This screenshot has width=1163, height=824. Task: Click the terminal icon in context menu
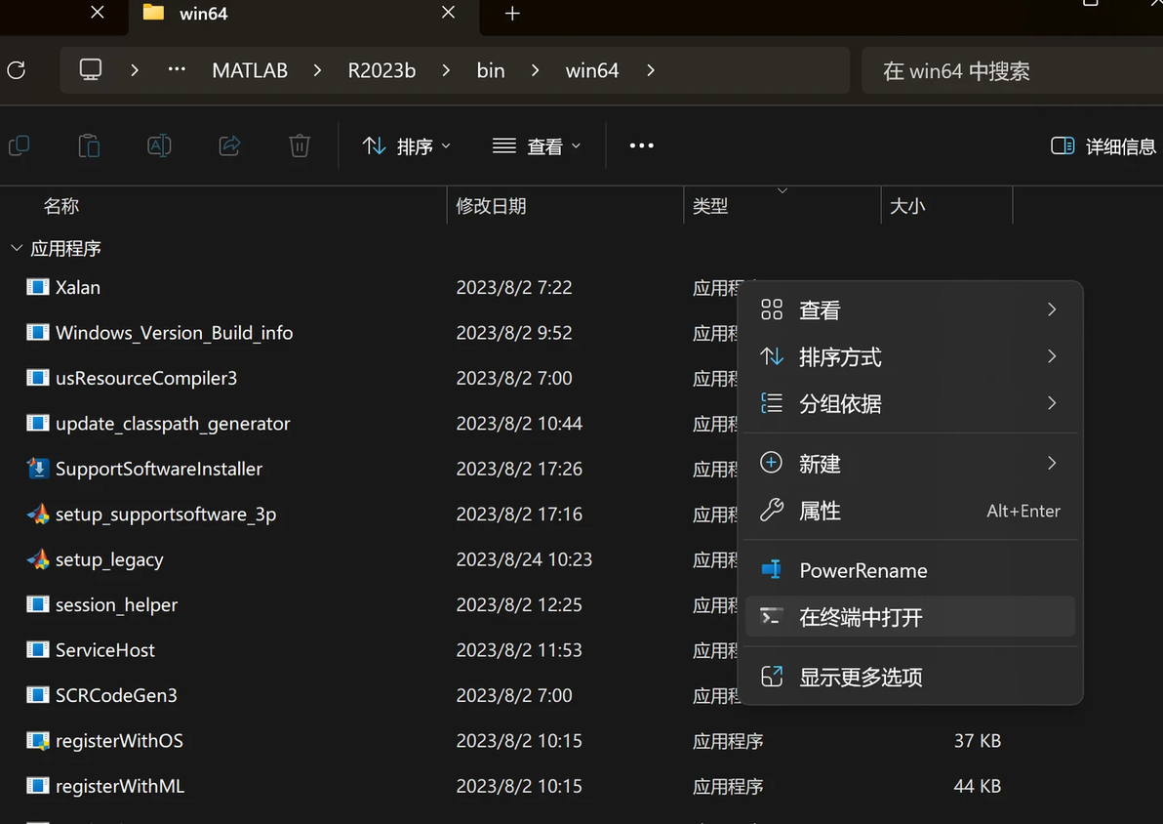pos(772,616)
